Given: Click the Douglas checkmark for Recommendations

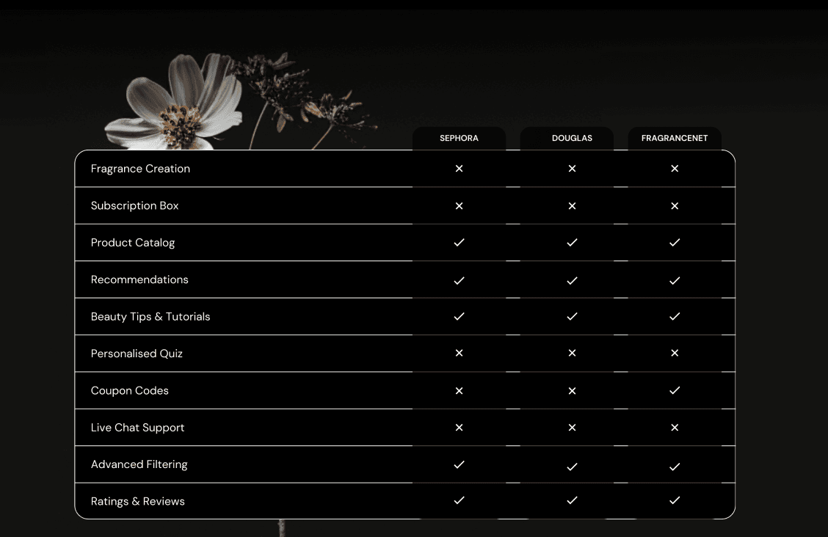Looking at the screenshot, I should [x=572, y=281].
